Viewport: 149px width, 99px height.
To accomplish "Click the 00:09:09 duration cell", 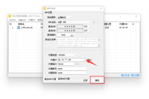I will click(x=123, y=28).
